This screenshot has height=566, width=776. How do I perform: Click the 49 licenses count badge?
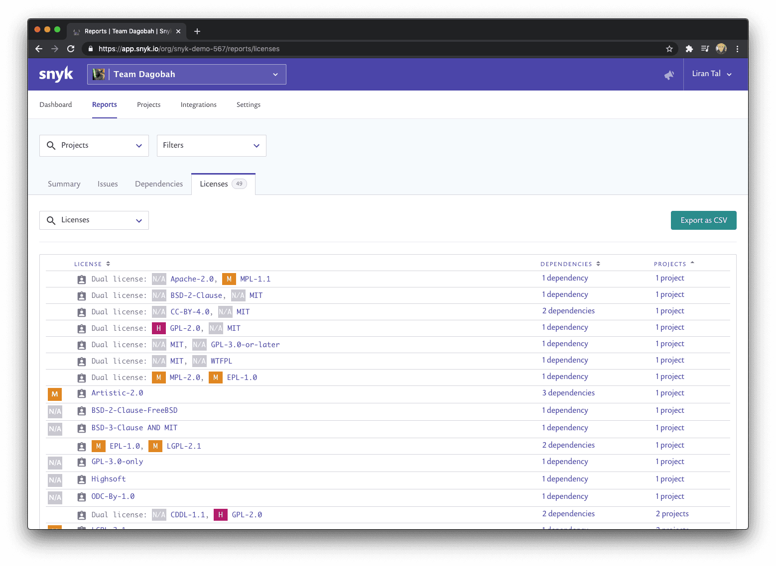[x=239, y=184]
